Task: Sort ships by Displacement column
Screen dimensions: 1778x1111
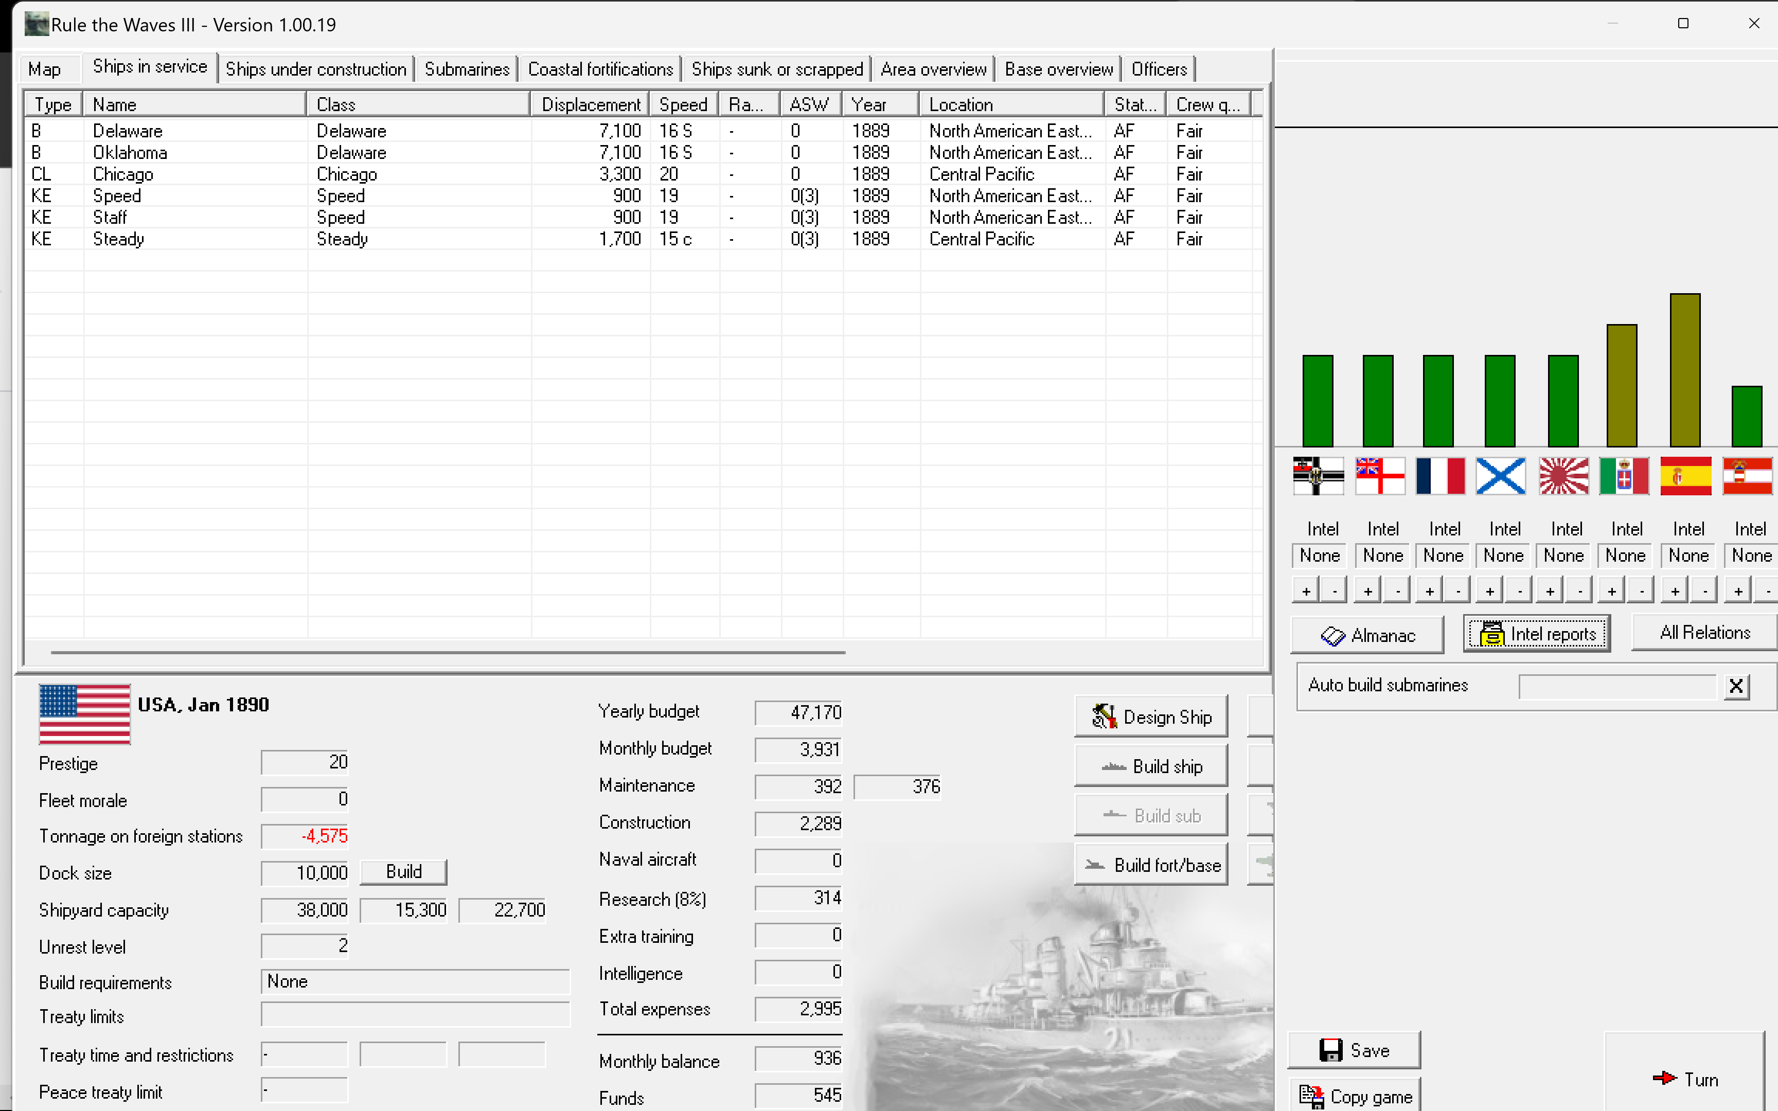Action: [x=590, y=104]
